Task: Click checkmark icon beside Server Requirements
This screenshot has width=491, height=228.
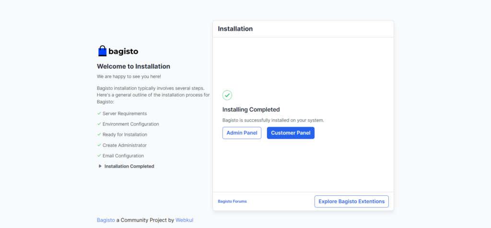Action: [99, 113]
